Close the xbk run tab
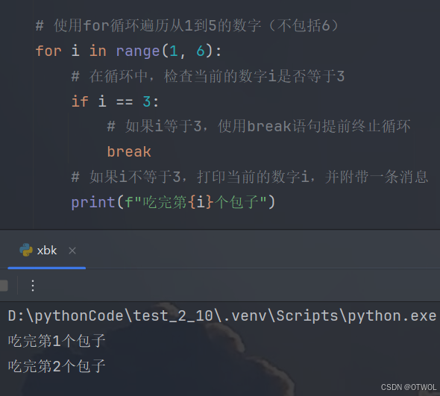Image resolution: width=440 pixels, height=396 pixels. coord(72,251)
